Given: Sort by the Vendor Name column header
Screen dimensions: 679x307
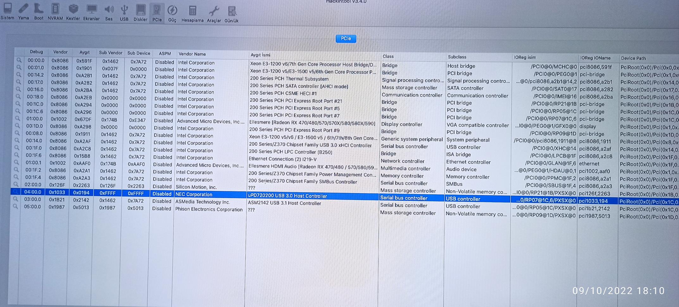Looking at the screenshot, I should point(192,54).
